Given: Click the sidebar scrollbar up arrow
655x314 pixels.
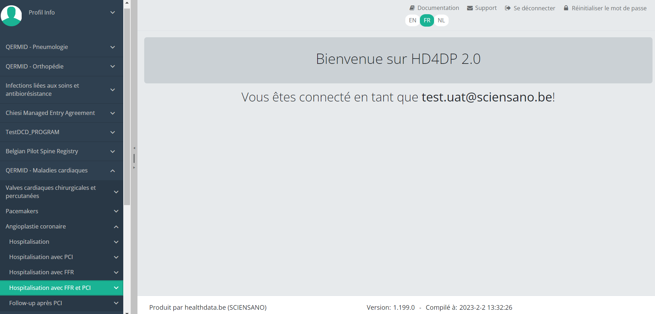Looking at the screenshot, I should (127, 3).
